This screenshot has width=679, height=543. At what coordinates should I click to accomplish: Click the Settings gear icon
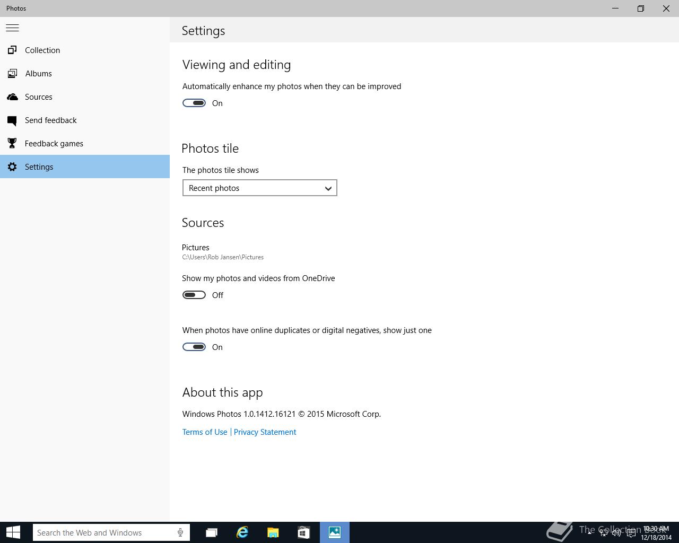[x=12, y=167]
